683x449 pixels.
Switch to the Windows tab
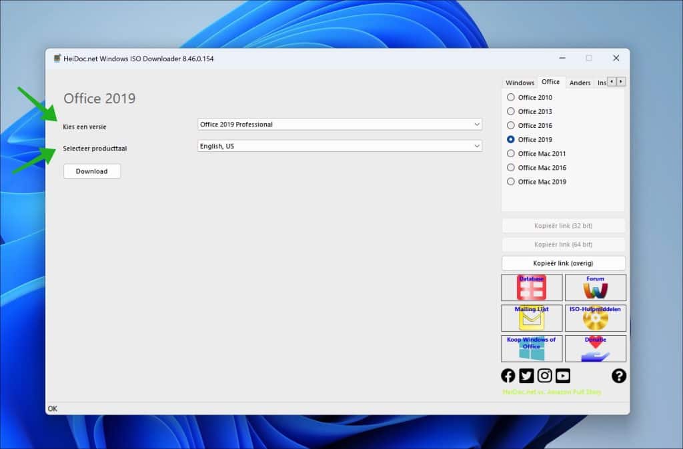point(520,83)
